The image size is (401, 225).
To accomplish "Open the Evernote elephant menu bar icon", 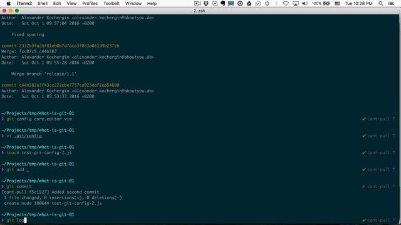I will pos(223,4).
